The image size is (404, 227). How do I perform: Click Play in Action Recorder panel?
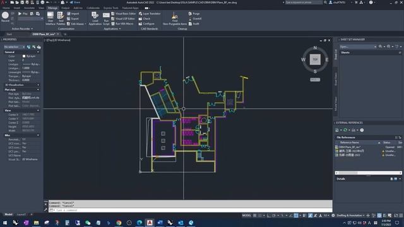23,14
